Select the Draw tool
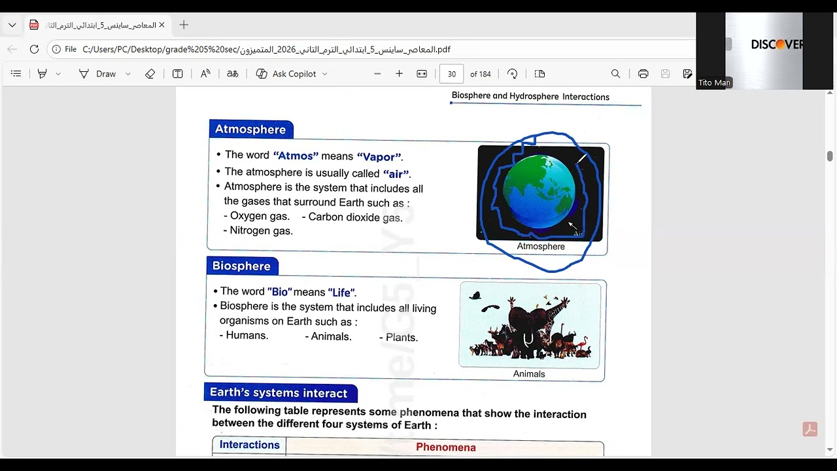The width and height of the screenshot is (837, 471). click(x=97, y=74)
